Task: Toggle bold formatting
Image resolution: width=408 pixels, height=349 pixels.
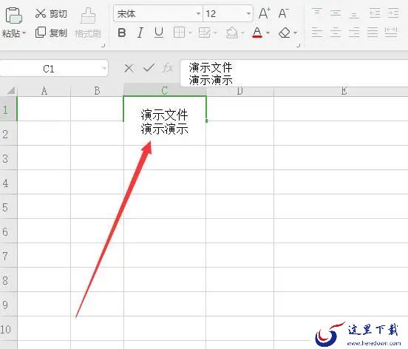Action: 122,33
